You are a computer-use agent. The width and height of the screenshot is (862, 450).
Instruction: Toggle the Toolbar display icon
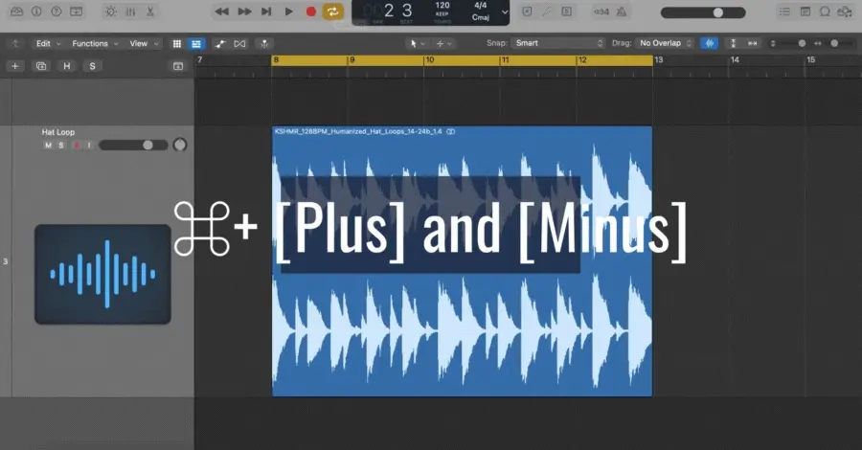click(x=76, y=11)
